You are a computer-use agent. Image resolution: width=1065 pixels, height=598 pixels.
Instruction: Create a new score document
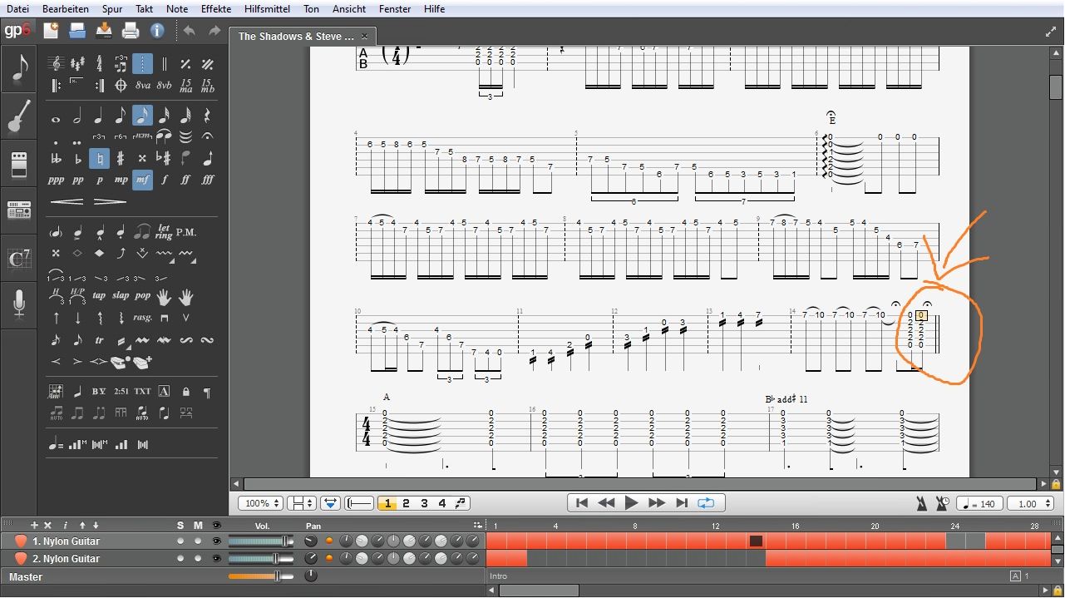tap(51, 31)
